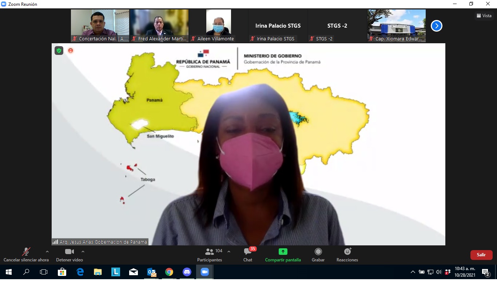Viewport: 497px width, 285px height.
Task: Open File Explorer from taskbar
Action: click(x=98, y=272)
